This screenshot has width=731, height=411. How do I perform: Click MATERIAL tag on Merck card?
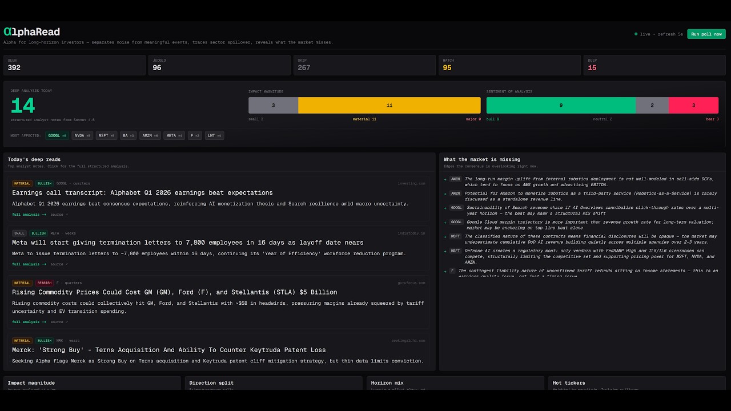22,341
